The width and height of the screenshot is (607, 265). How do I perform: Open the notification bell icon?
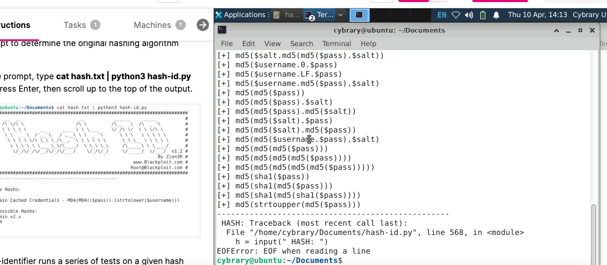(496, 15)
